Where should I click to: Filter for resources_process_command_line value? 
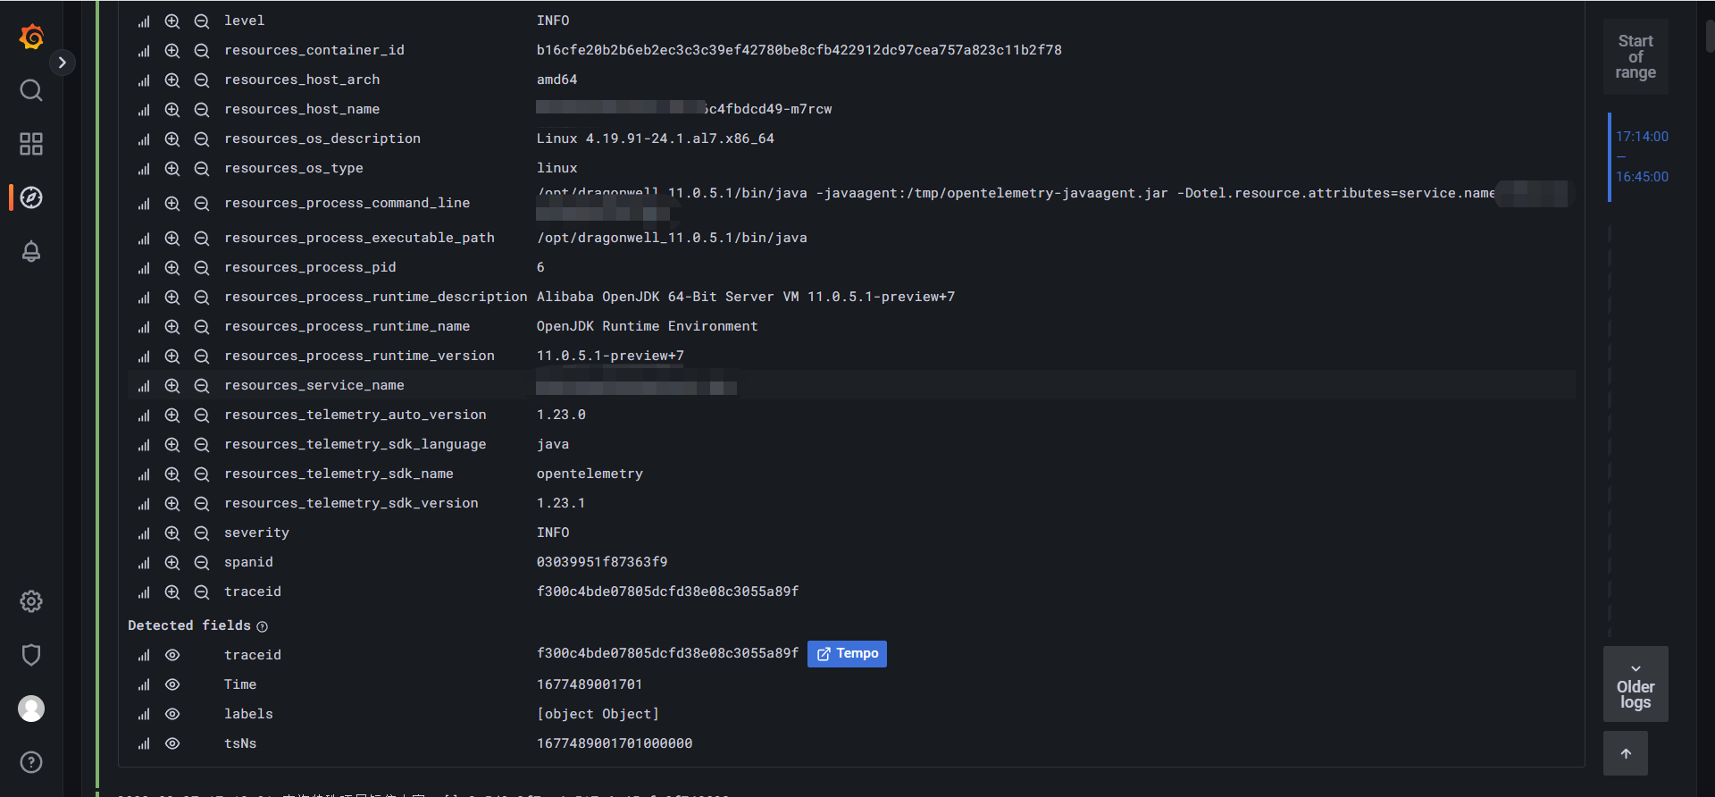tap(172, 203)
